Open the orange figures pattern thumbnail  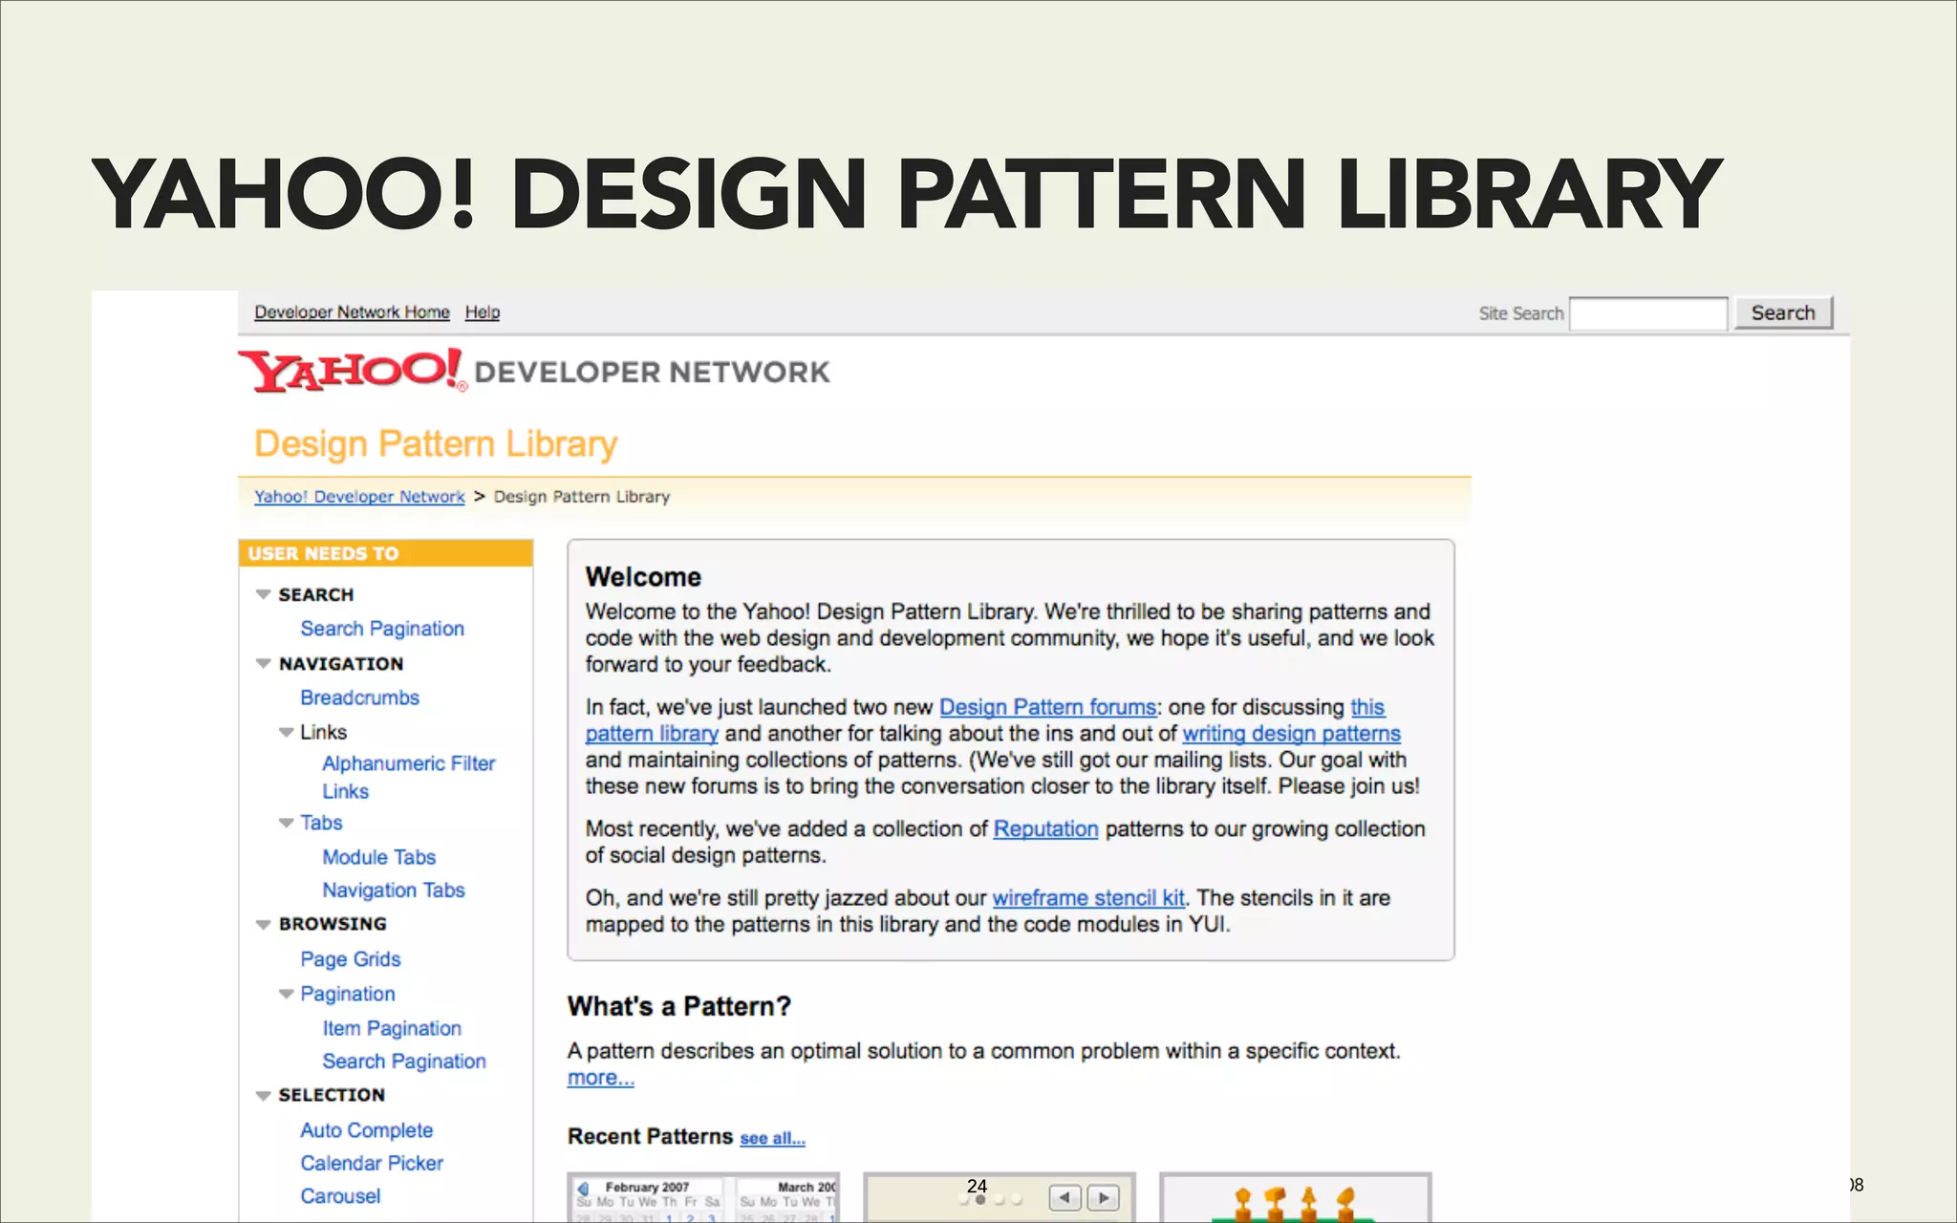(1296, 1197)
